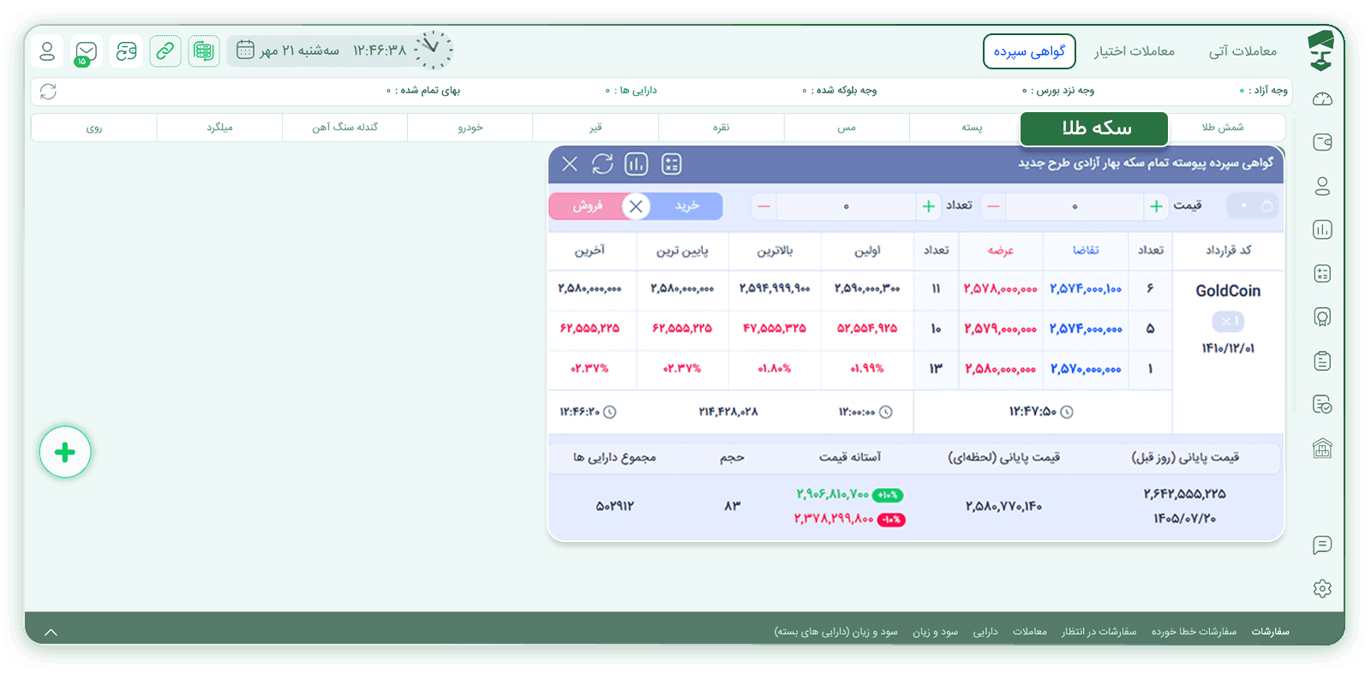Click the تعداد input field
Viewport: 1371px width, 684px height.
click(846, 206)
